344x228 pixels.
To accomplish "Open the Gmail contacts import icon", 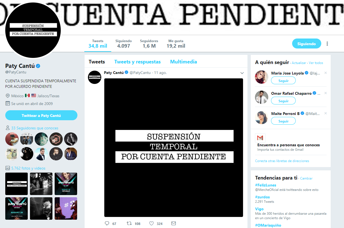I will pyautogui.click(x=260, y=138).
